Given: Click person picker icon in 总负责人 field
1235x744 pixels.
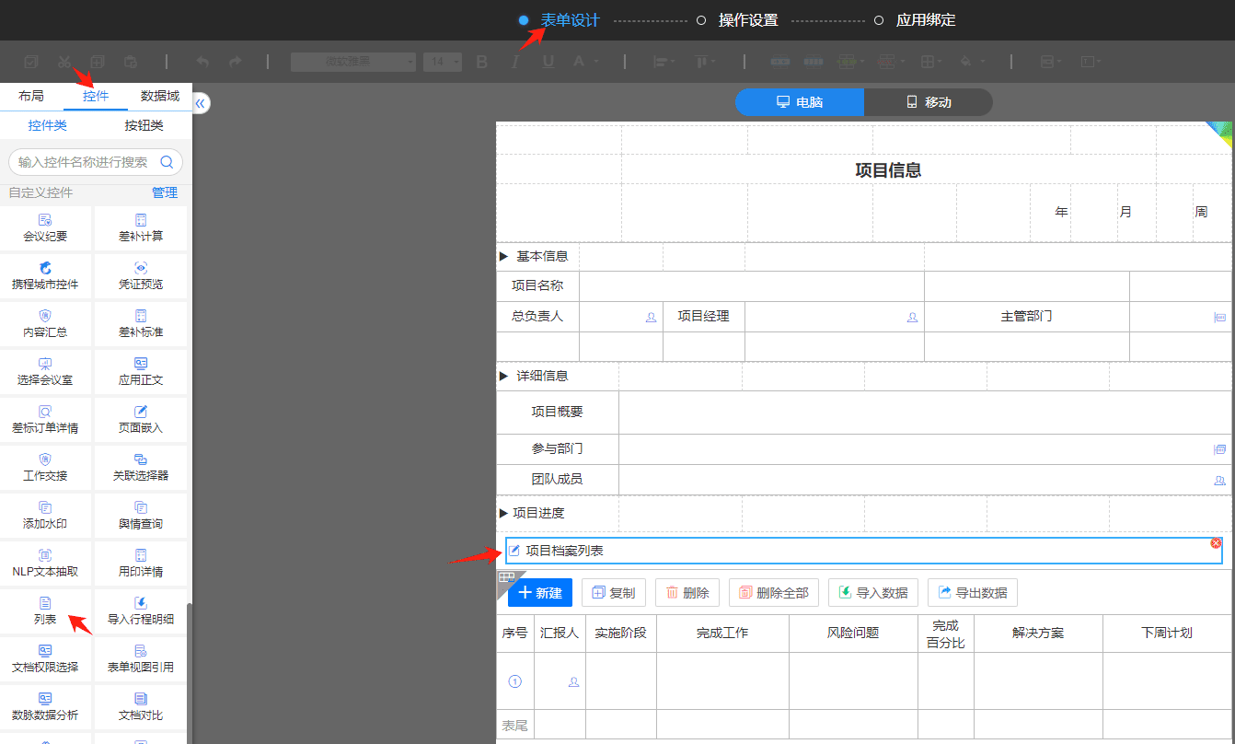Looking at the screenshot, I should [652, 317].
